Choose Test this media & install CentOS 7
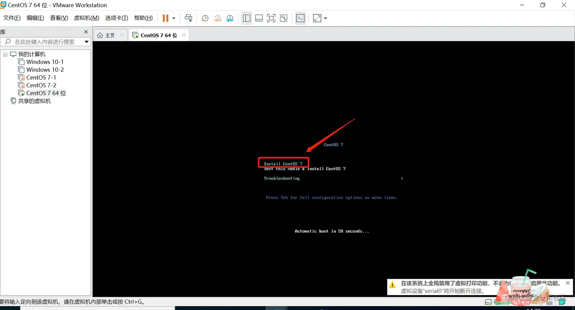Screen dimensions: 575x310 pyautogui.click(x=305, y=169)
